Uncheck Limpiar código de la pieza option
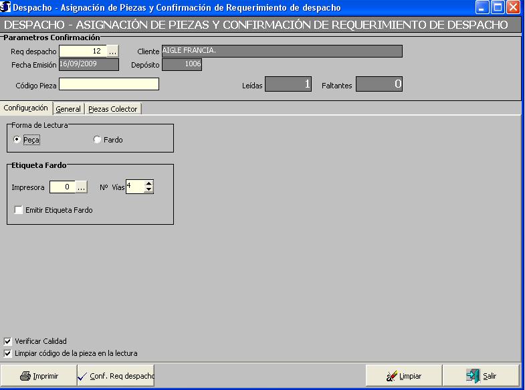This screenshot has height=390, width=525. click(8, 353)
